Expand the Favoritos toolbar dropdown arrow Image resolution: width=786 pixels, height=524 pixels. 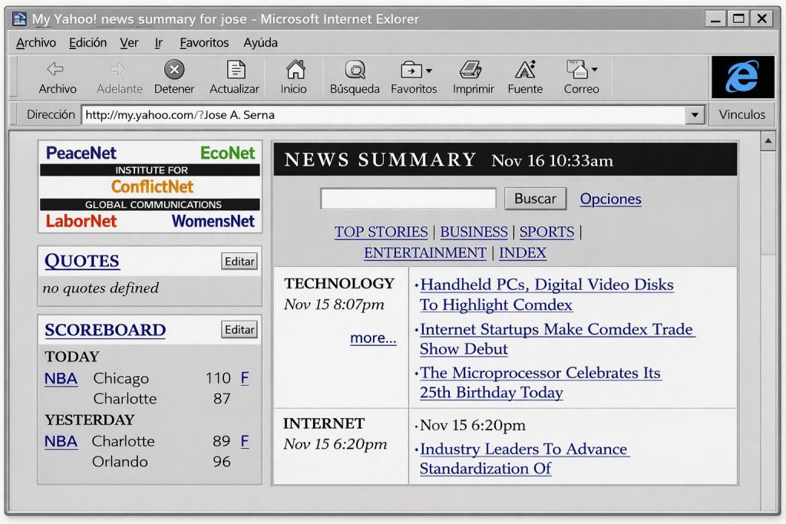[429, 71]
